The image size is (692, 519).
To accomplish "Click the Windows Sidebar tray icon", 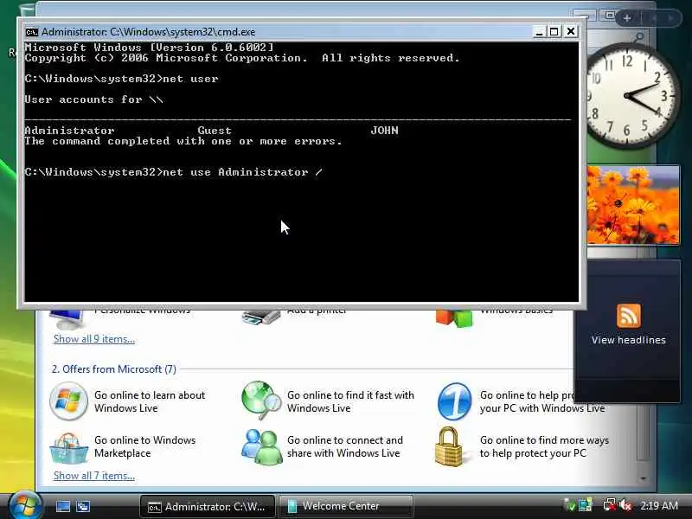I will click(x=586, y=505).
